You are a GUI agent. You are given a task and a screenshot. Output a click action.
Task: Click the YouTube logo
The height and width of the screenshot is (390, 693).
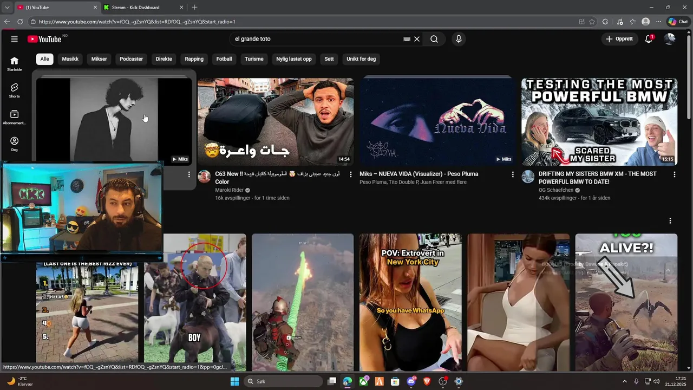[x=44, y=39]
